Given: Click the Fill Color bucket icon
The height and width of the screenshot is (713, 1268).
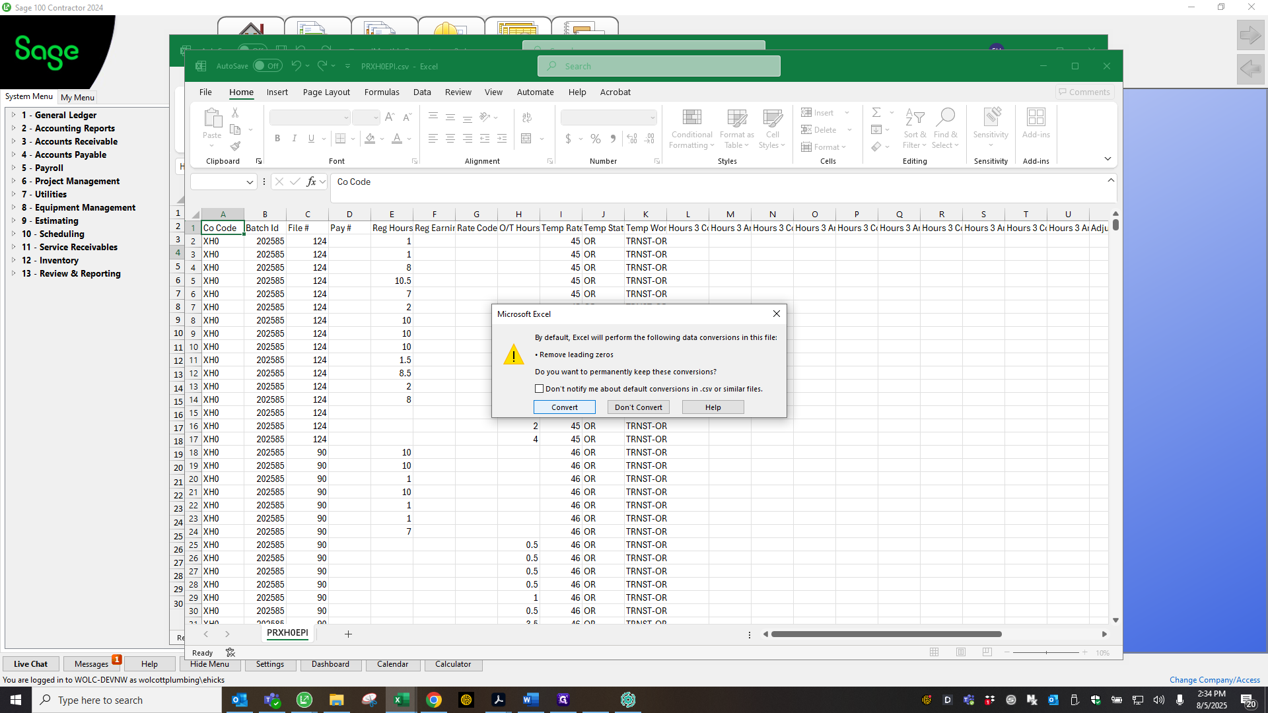Looking at the screenshot, I should [370, 139].
